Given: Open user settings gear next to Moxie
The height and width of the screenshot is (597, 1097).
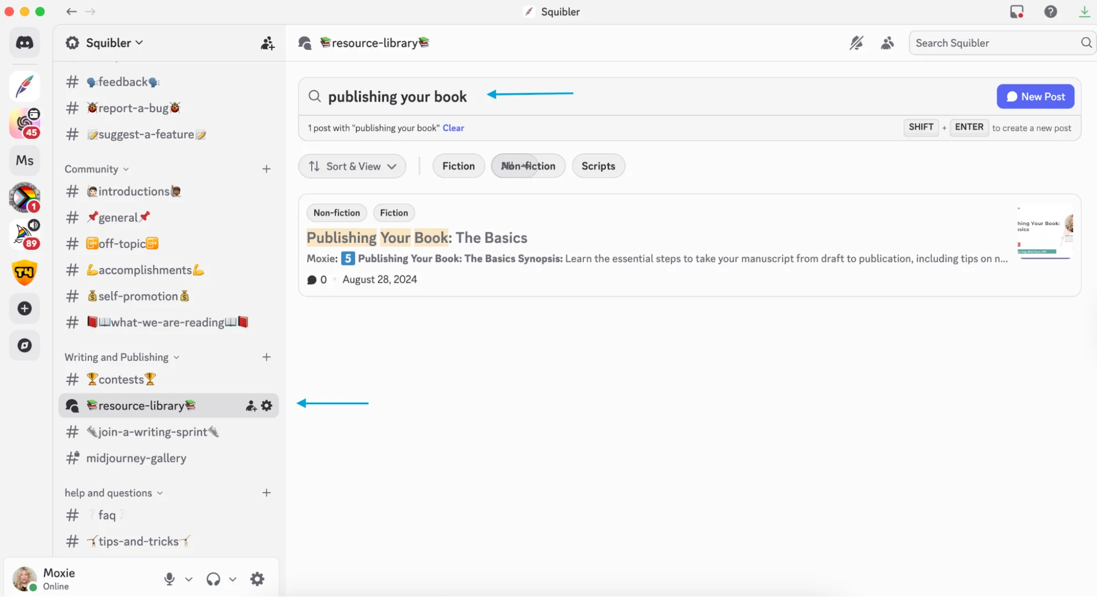Looking at the screenshot, I should pyautogui.click(x=257, y=579).
